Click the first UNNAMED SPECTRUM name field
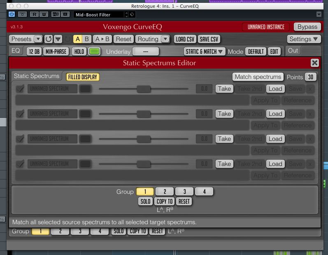 53,89
